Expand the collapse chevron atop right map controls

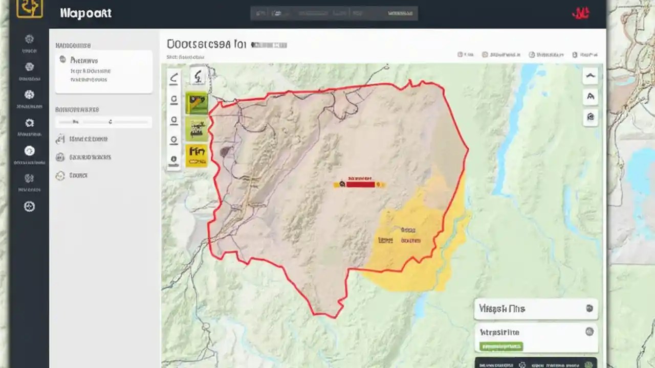591,75
